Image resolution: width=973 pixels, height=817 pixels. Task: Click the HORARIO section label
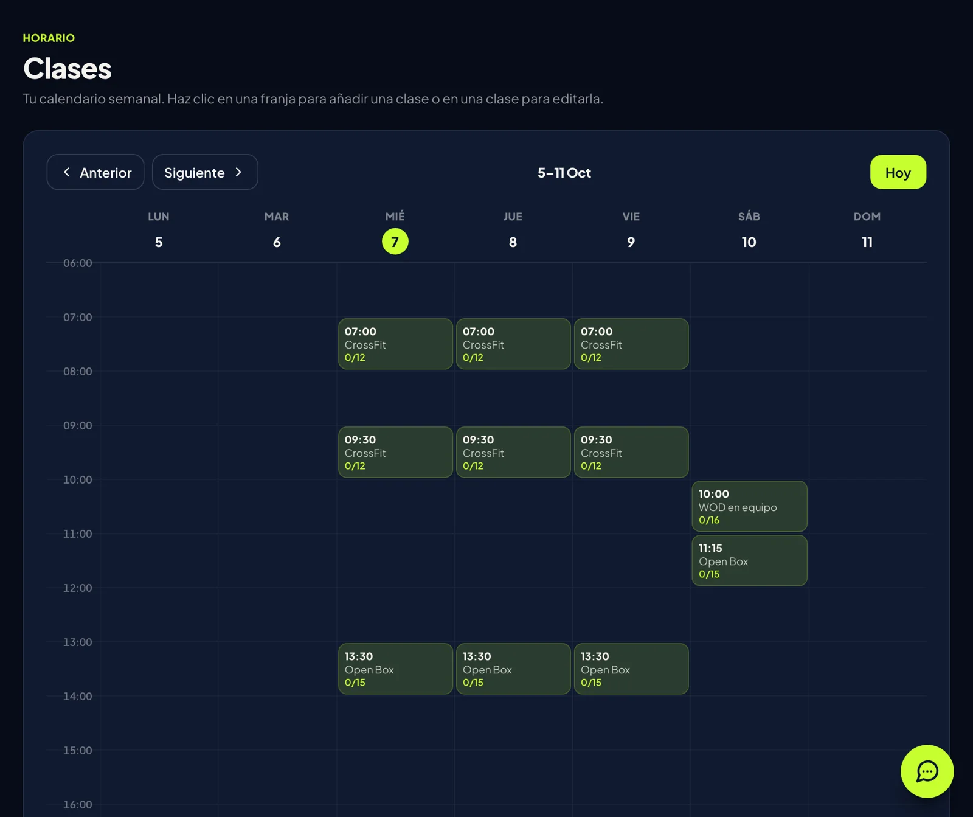(49, 38)
